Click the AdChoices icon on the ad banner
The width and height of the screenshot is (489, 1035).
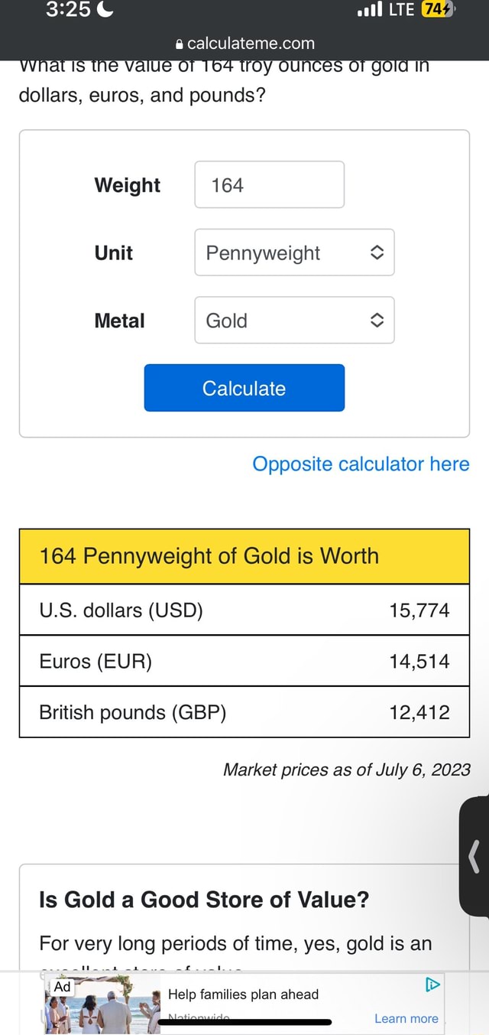click(433, 986)
